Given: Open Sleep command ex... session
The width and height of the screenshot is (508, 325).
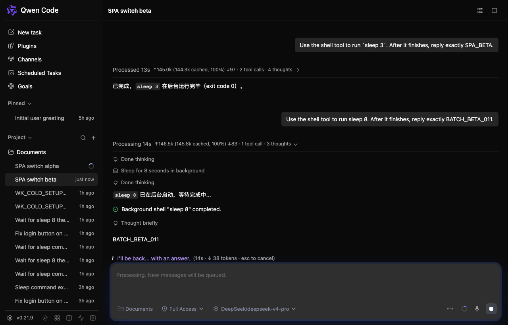Looking at the screenshot, I should [x=51, y=287].
